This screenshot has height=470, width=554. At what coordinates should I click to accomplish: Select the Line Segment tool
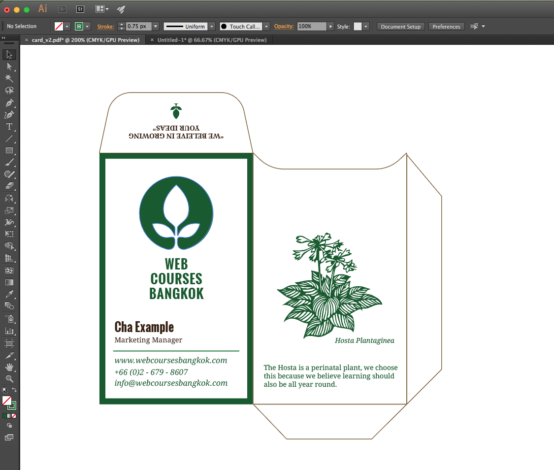point(9,138)
